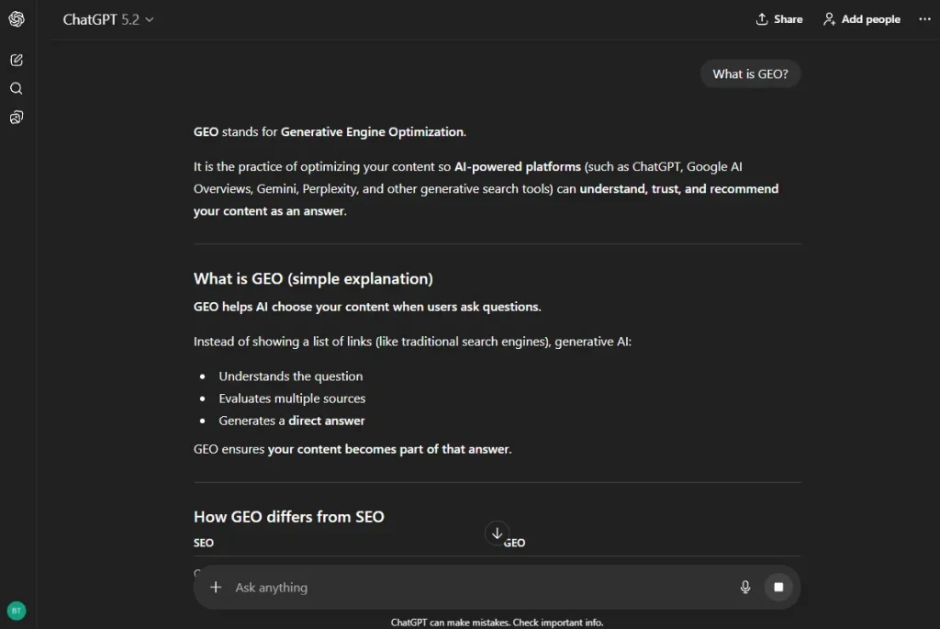Search your conversations using the magnifier icon
Viewport: 940px width, 629px height.
pos(16,88)
